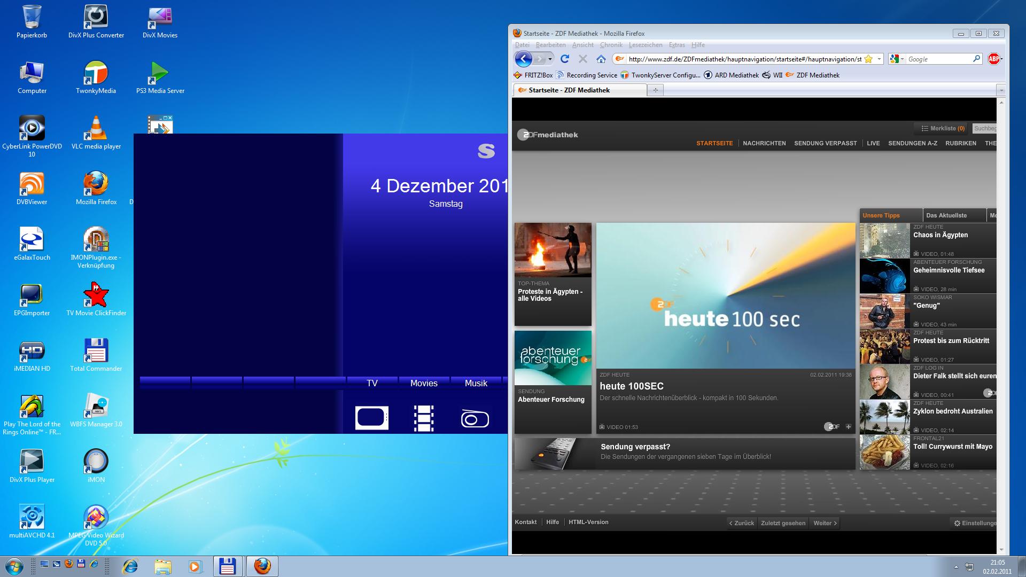Open Windows Explorer folder in taskbar
This screenshot has height=577, width=1026.
(x=163, y=566)
